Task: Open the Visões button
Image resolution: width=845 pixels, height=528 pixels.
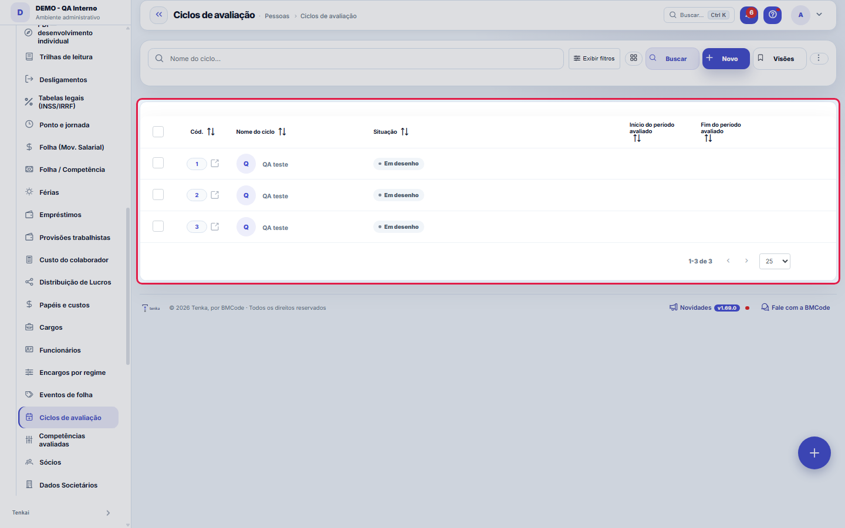Action: click(779, 59)
